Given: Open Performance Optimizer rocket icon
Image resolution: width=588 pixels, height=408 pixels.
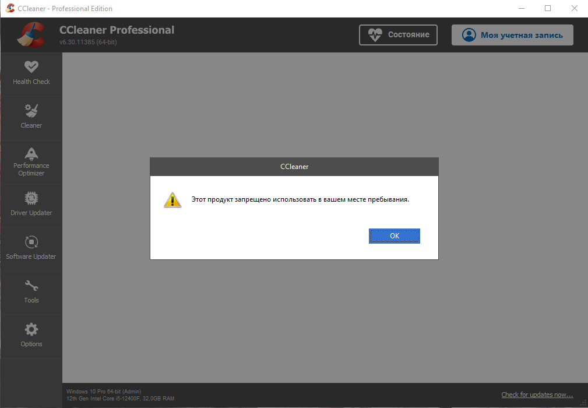Looking at the screenshot, I should point(31,154).
